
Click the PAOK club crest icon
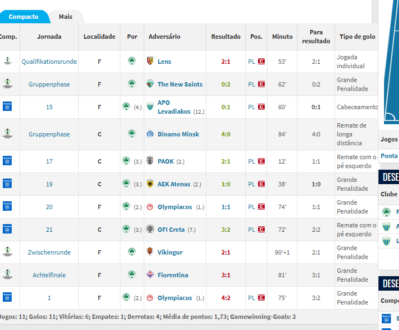tap(150, 161)
